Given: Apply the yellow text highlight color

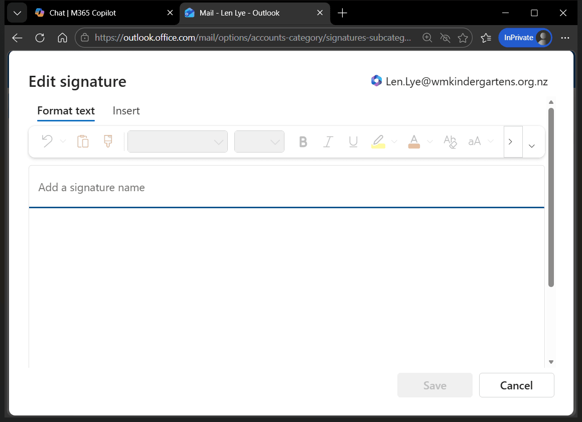Looking at the screenshot, I should pyautogui.click(x=378, y=142).
